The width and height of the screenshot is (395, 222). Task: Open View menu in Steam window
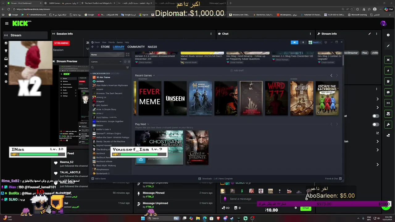click(x=104, y=42)
